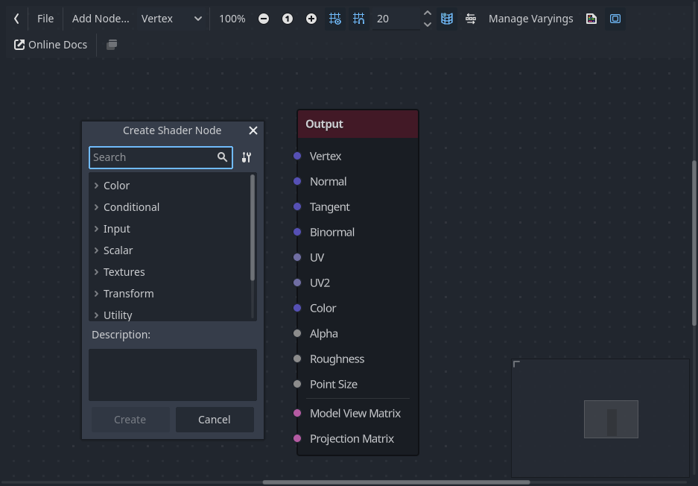
Task: Click the search magnifier icon
Action: coord(222,157)
